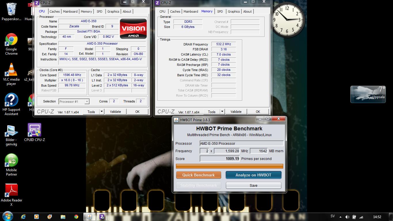This screenshot has height=221, width=393.
Task: Expand Tools dropdown arrow in left CPU-Z
Action: click(x=102, y=112)
